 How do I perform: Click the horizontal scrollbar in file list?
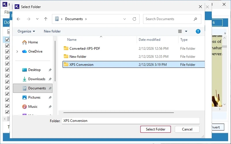tap(119, 113)
